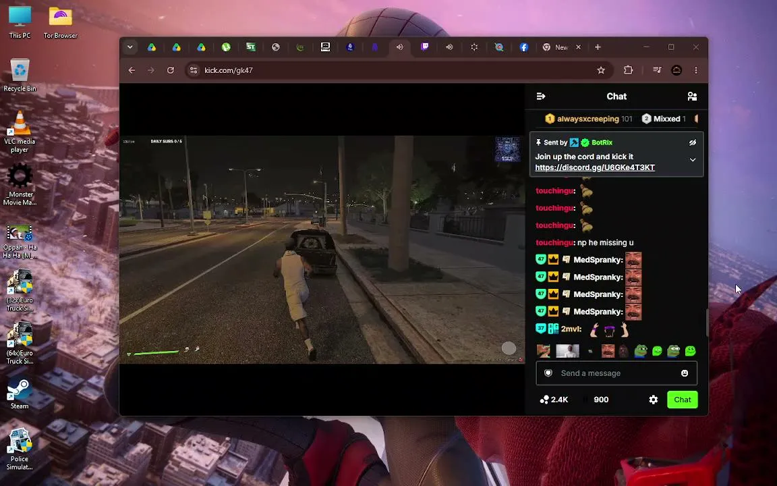Insert the last green blob emote
This screenshot has width=777, height=486.
pos(690,351)
